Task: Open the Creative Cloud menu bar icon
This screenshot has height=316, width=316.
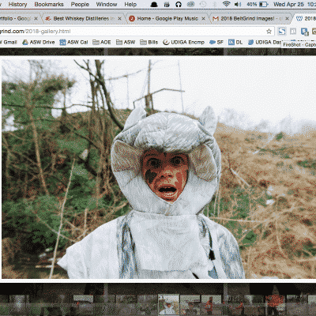Action: tap(191, 5)
